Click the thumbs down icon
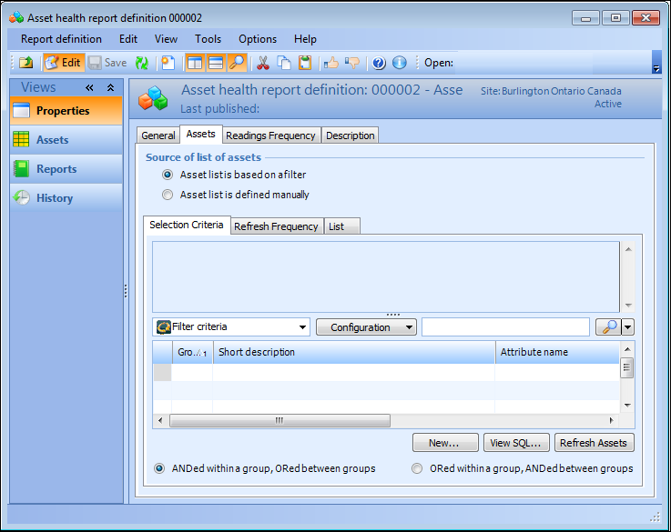The width and height of the screenshot is (671, 532). tap(352, 63)
